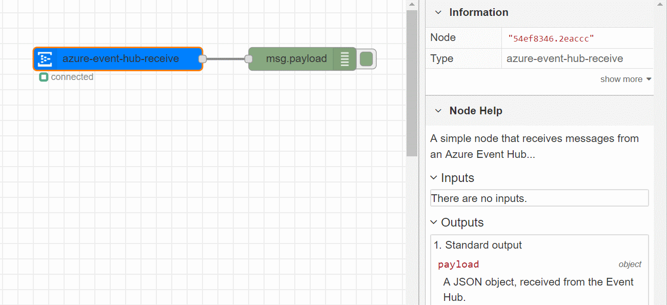Click the Node row label
Screen dimensions: 667x305
coord(443,37)
